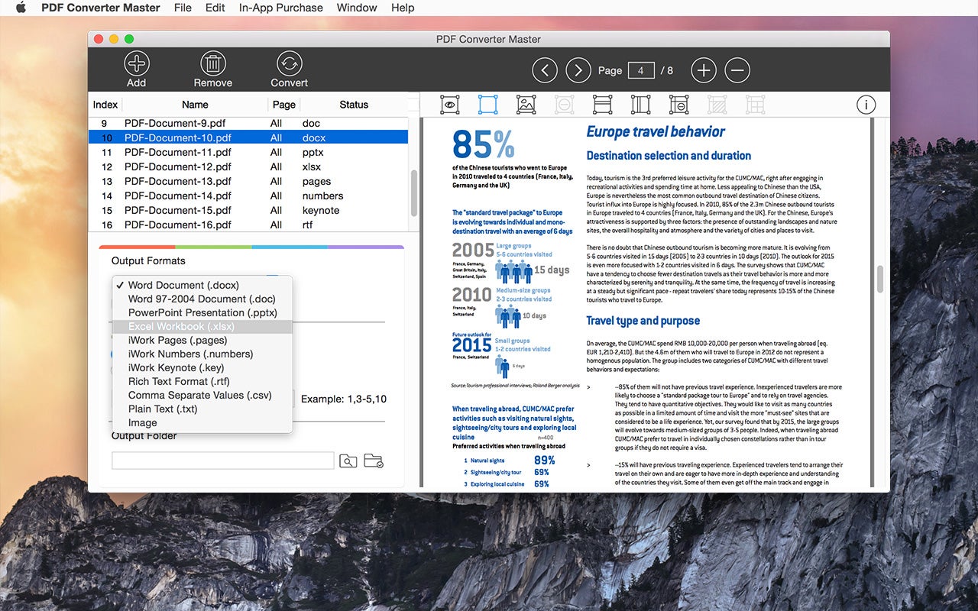Click the current page number field
The height and width of the screenshot is (611, 978).
[641, 70]
